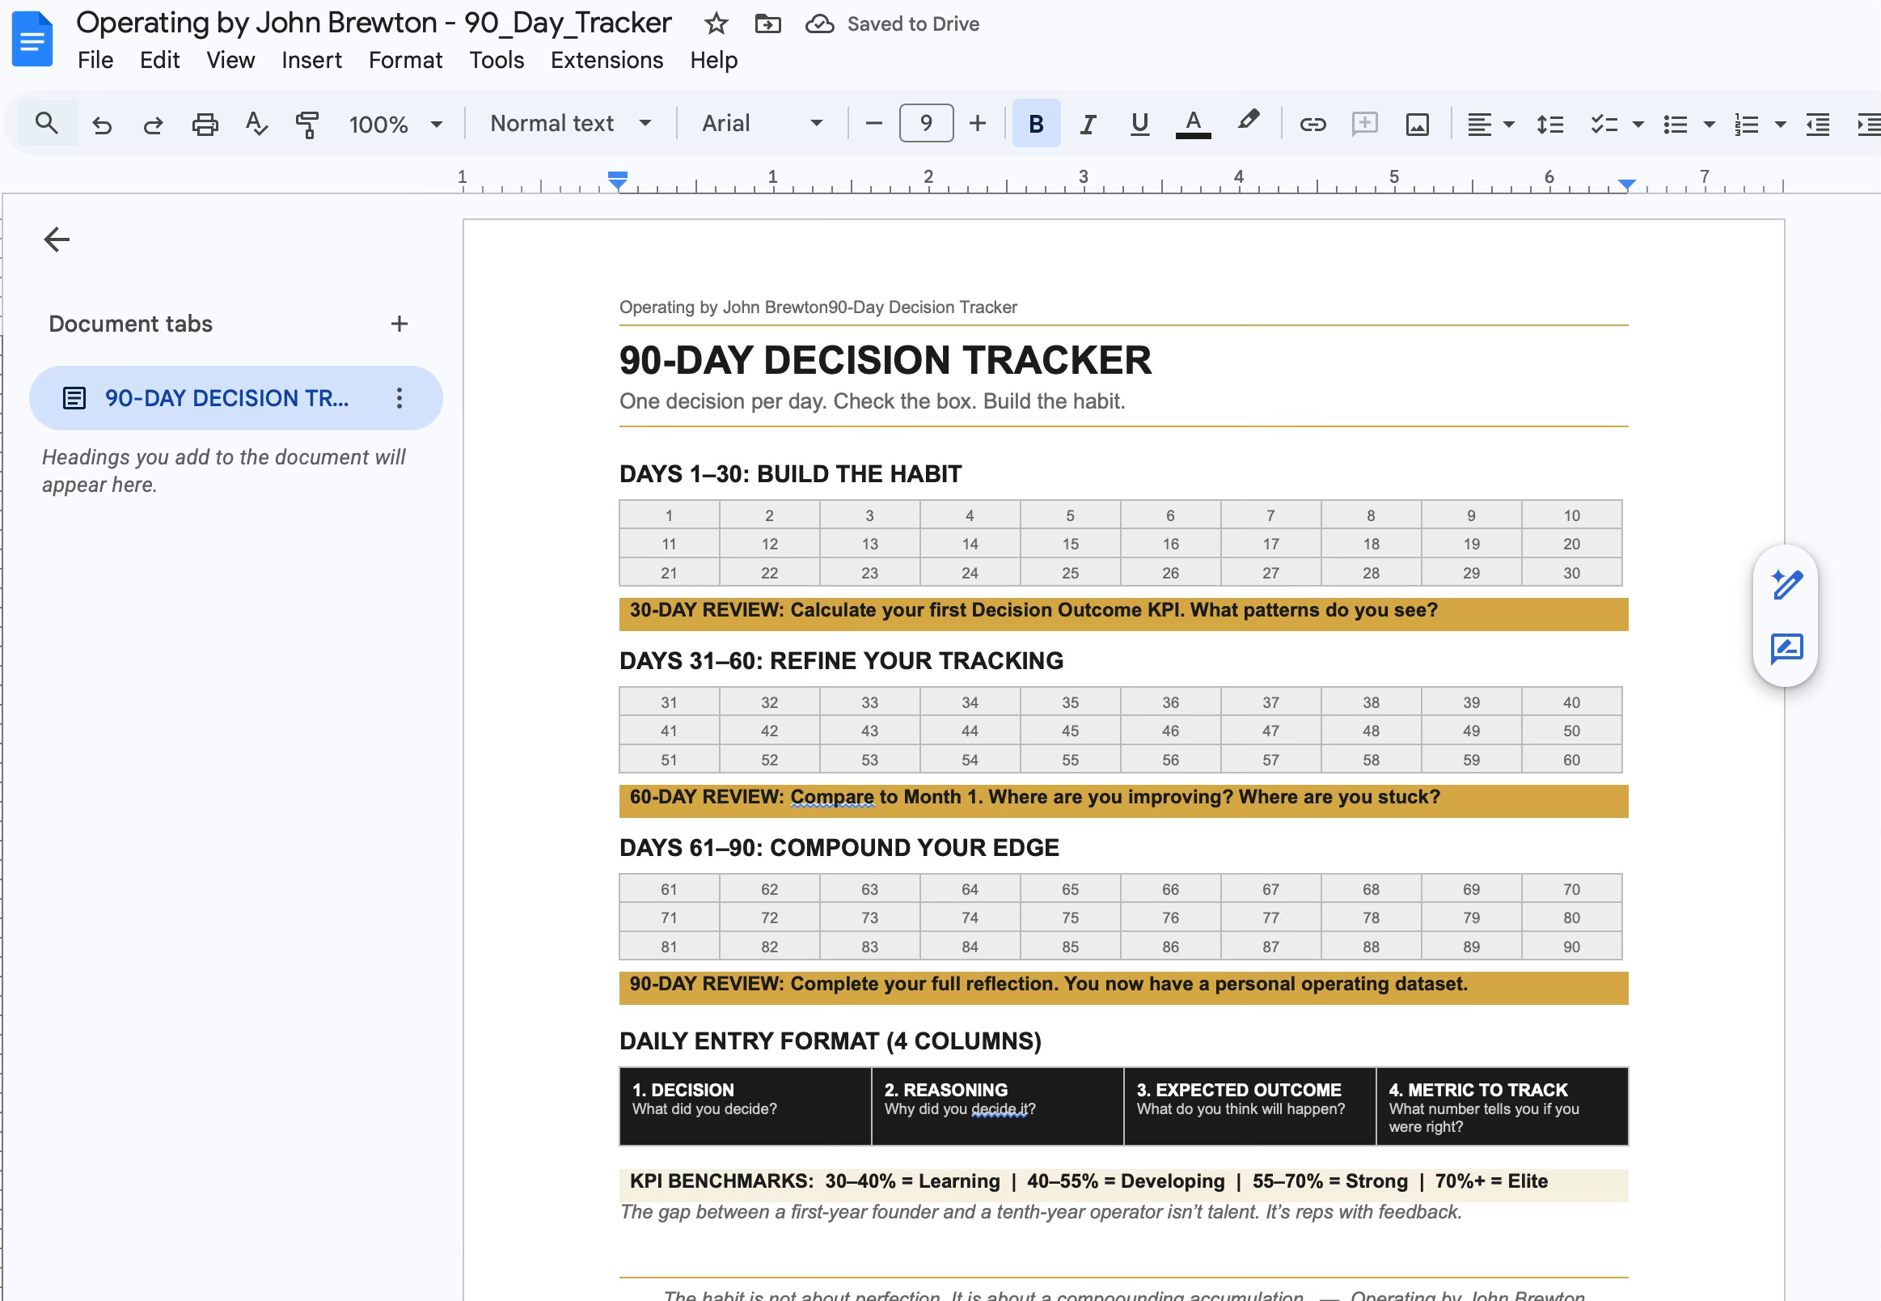Star this document
Viewport: 1881px width, 1301px height.
click(x=715, y=23)
